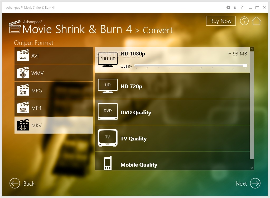Click the MPG clapperboard icon

[x=23, y=90]
